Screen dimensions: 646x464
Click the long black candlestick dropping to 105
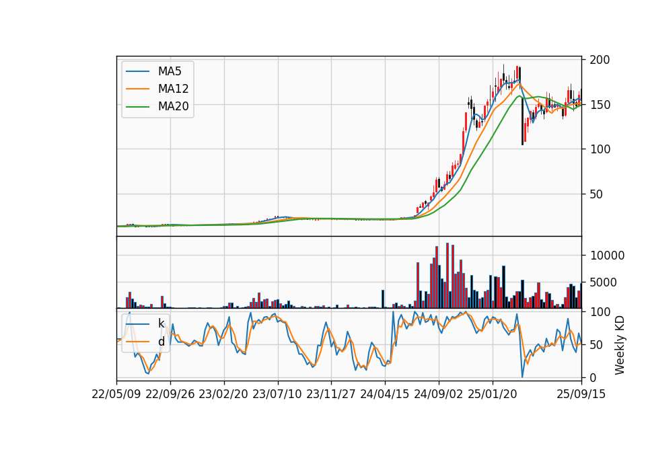[522, 121]
